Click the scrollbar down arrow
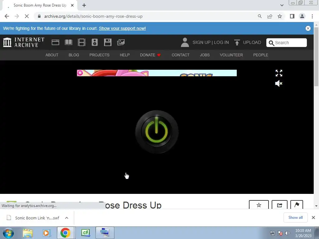319x239 pixels. pos(316,206)
